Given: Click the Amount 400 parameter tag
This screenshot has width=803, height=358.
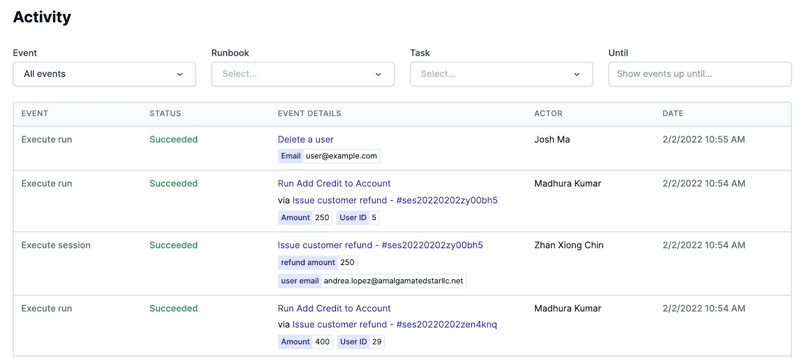Looking at the screenshot, I should (305, 342).
